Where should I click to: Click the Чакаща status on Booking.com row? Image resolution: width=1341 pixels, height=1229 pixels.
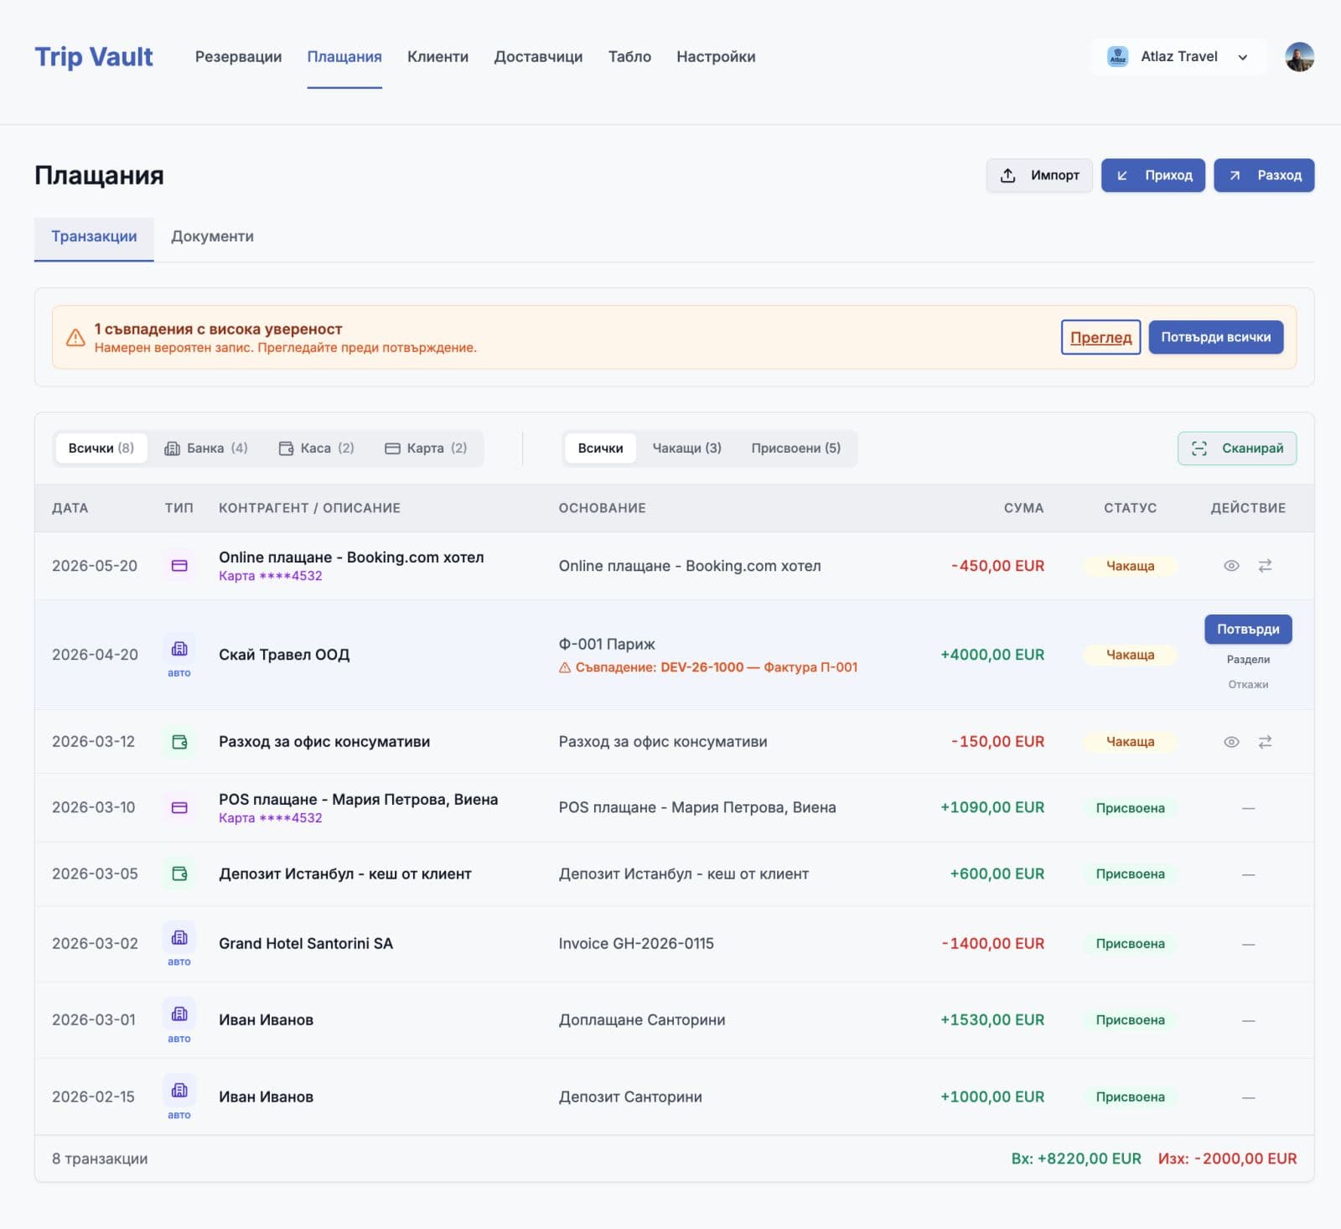point(1130,566)
